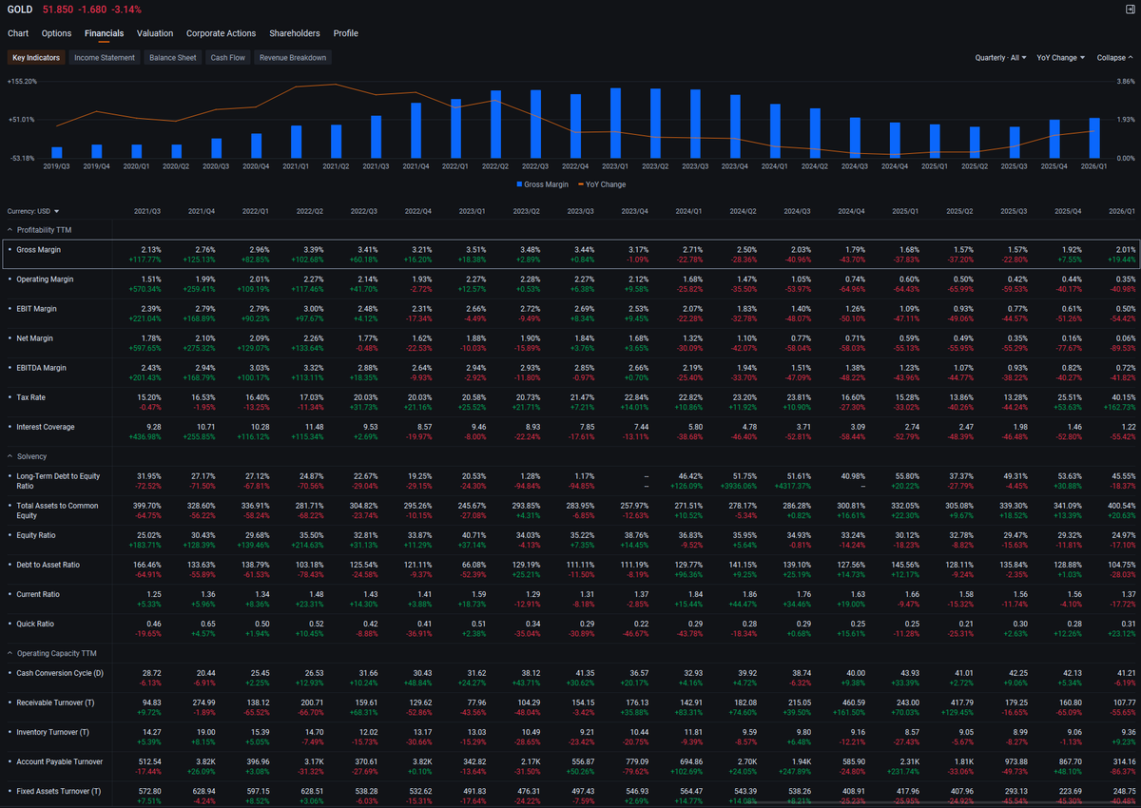Select the Receivable Turnover (T) row label
This screenshot has height=808, width=1141.
pyautogui.click(x=53, y=702)
